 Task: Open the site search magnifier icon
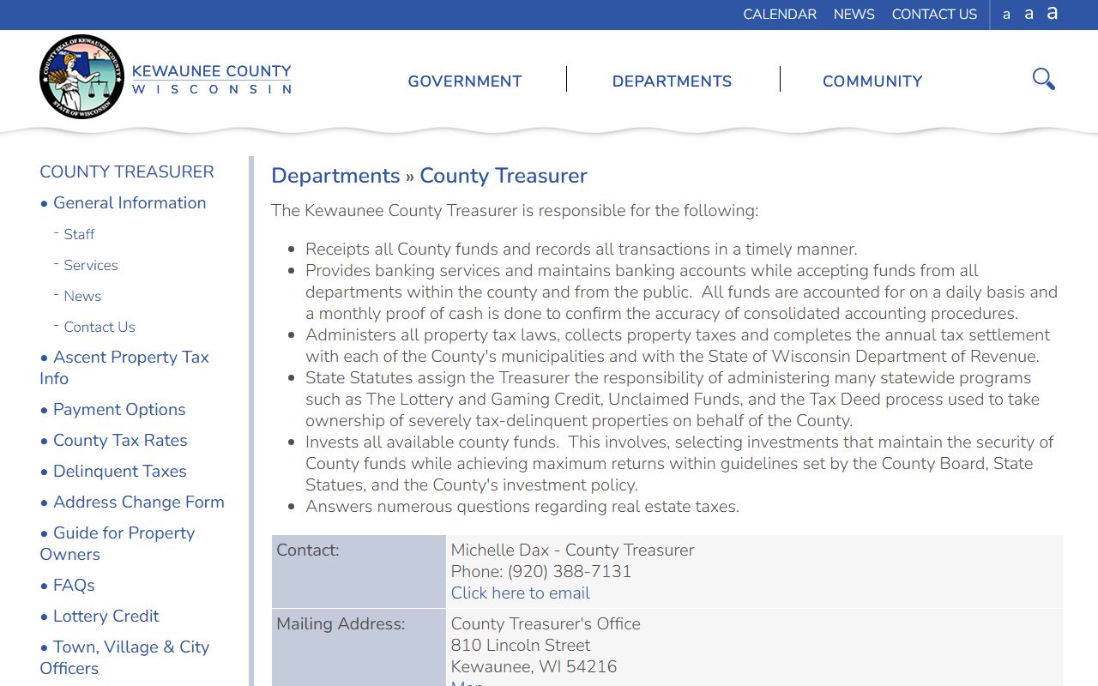[1043, 79]
